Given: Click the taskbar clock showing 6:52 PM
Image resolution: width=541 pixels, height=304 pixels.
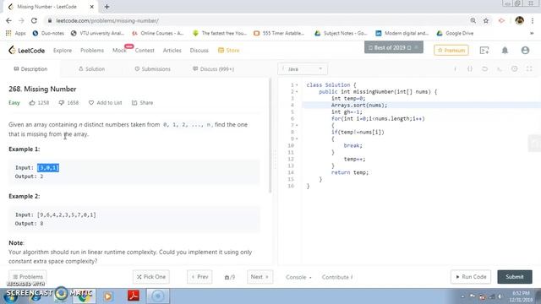Looking at the screenshot, I should [521, 296].
